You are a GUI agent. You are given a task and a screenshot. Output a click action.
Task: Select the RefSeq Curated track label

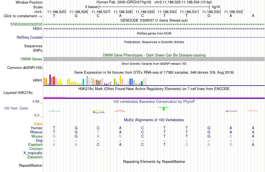coord(30,37)
